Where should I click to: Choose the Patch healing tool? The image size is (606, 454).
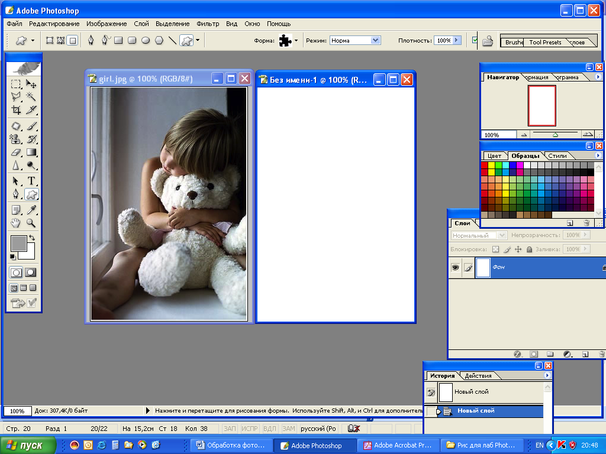pyautogui.click(x=16, y=126)
